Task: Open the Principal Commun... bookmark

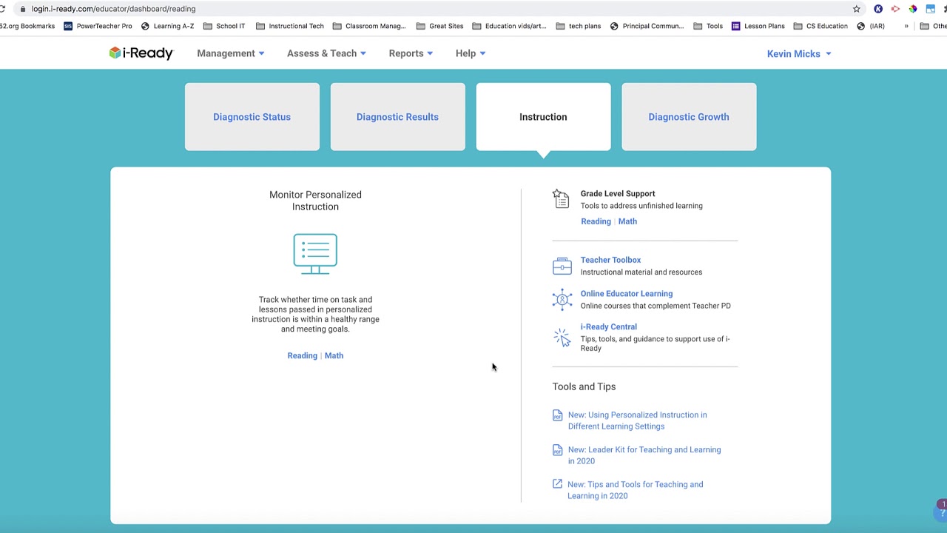Action: tap(647, 26)
